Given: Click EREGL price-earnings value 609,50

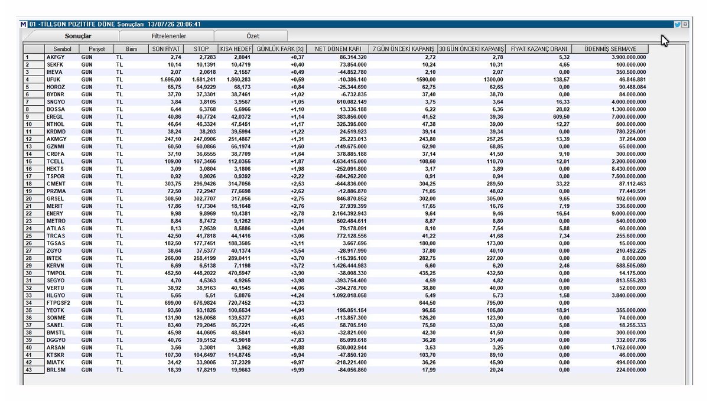Looking at the screenshot, I should click(560, 116).
